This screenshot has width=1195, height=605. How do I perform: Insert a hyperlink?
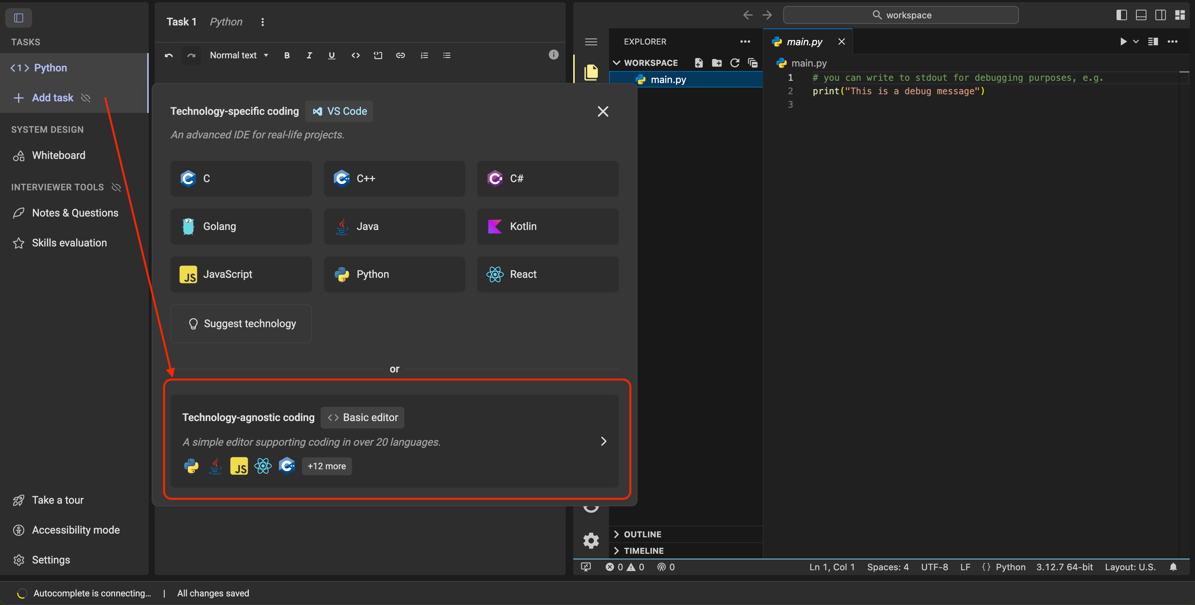400,55
